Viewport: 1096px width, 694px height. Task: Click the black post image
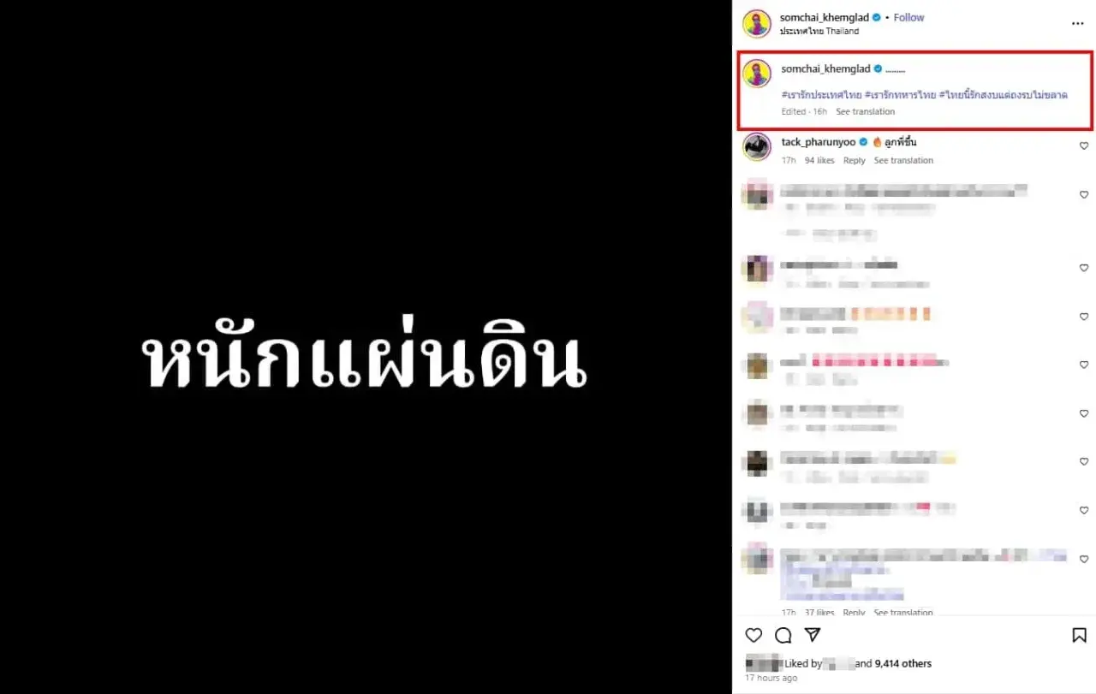366,347
